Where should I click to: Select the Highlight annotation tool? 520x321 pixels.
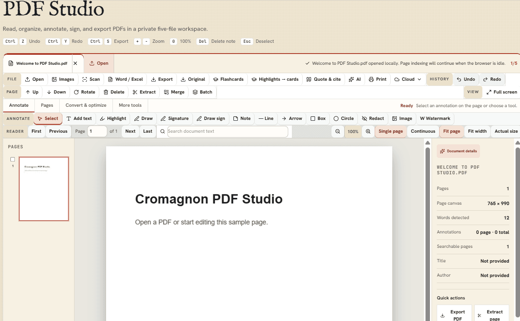(x=113, y=118)
